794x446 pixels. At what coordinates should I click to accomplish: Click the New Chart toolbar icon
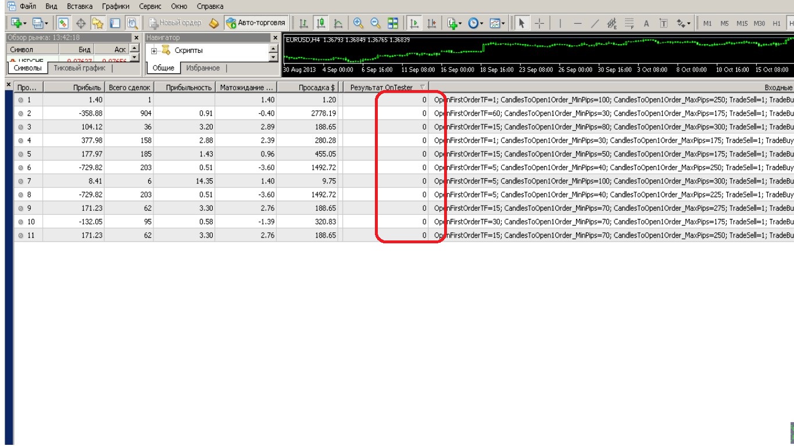point(16,23)
